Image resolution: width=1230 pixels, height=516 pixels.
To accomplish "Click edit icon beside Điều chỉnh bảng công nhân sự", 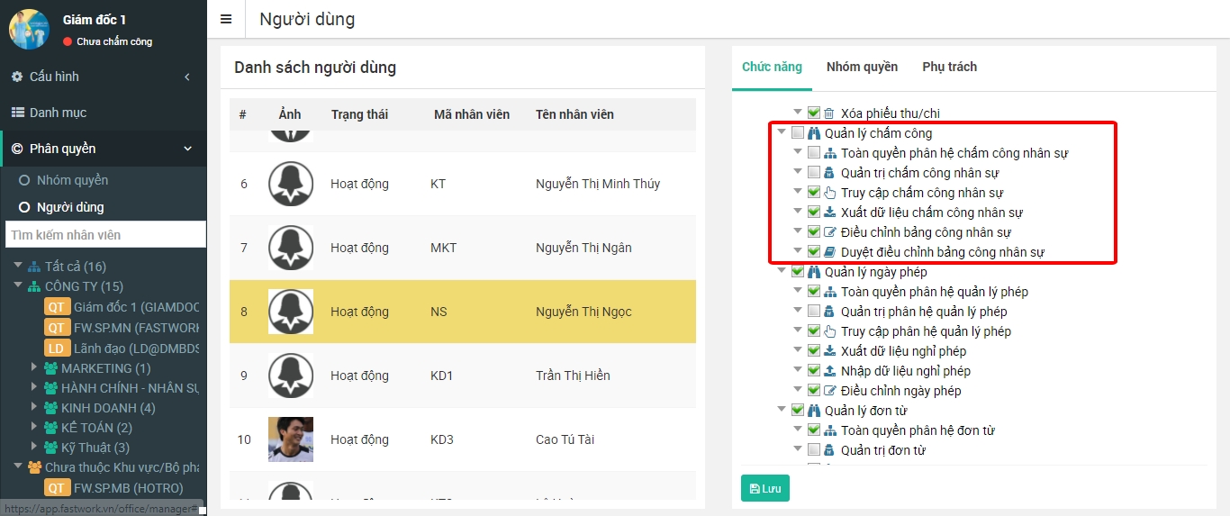I will coord(829,232).
